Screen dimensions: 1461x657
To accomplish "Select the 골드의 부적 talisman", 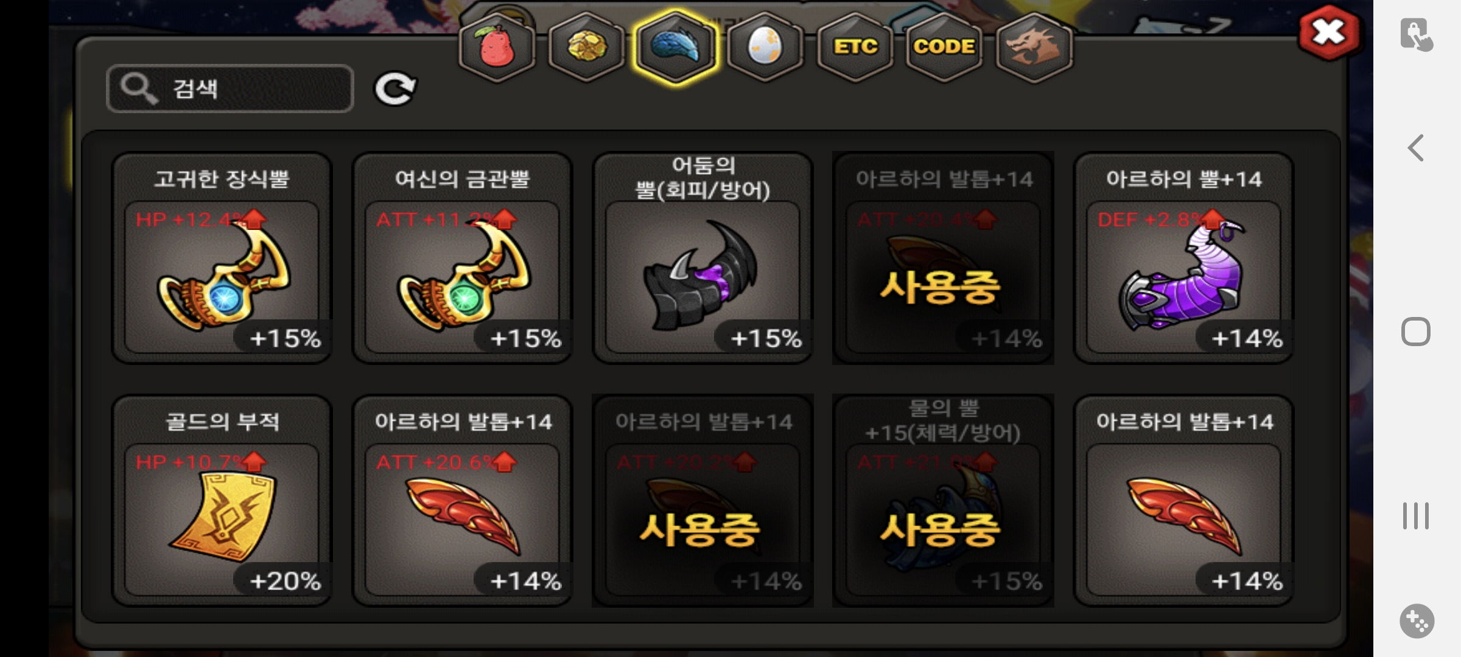I will point(222,501).
